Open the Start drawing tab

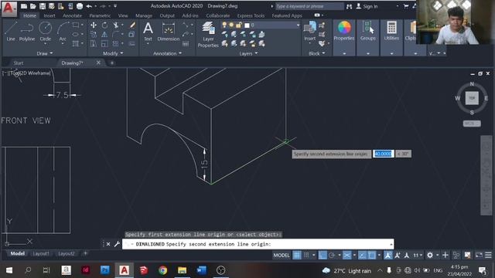(x=19, y=63)
